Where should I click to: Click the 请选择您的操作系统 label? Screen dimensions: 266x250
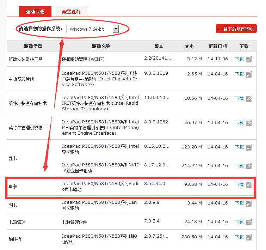pyautogui.click(x=41, y=29)
